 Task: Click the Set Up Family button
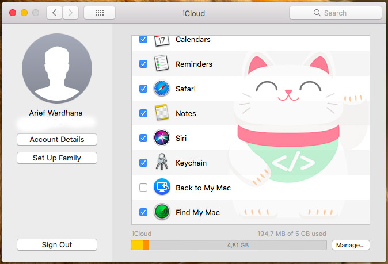pyautogui.click(x=57, y=158)
